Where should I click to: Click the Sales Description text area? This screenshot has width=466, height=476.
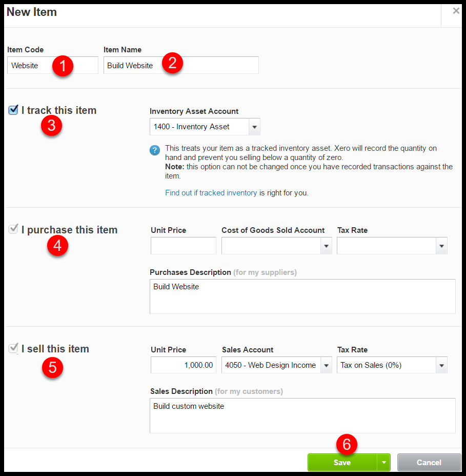coord(302,416)
